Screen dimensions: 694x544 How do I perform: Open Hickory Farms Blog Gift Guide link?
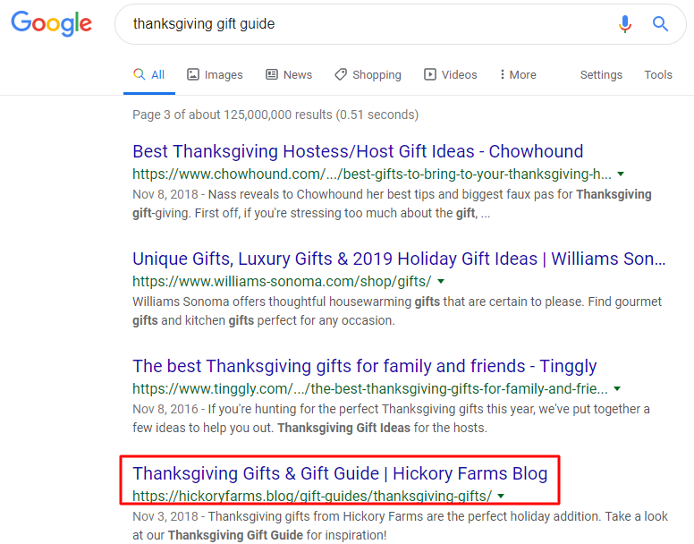point(340,473)
